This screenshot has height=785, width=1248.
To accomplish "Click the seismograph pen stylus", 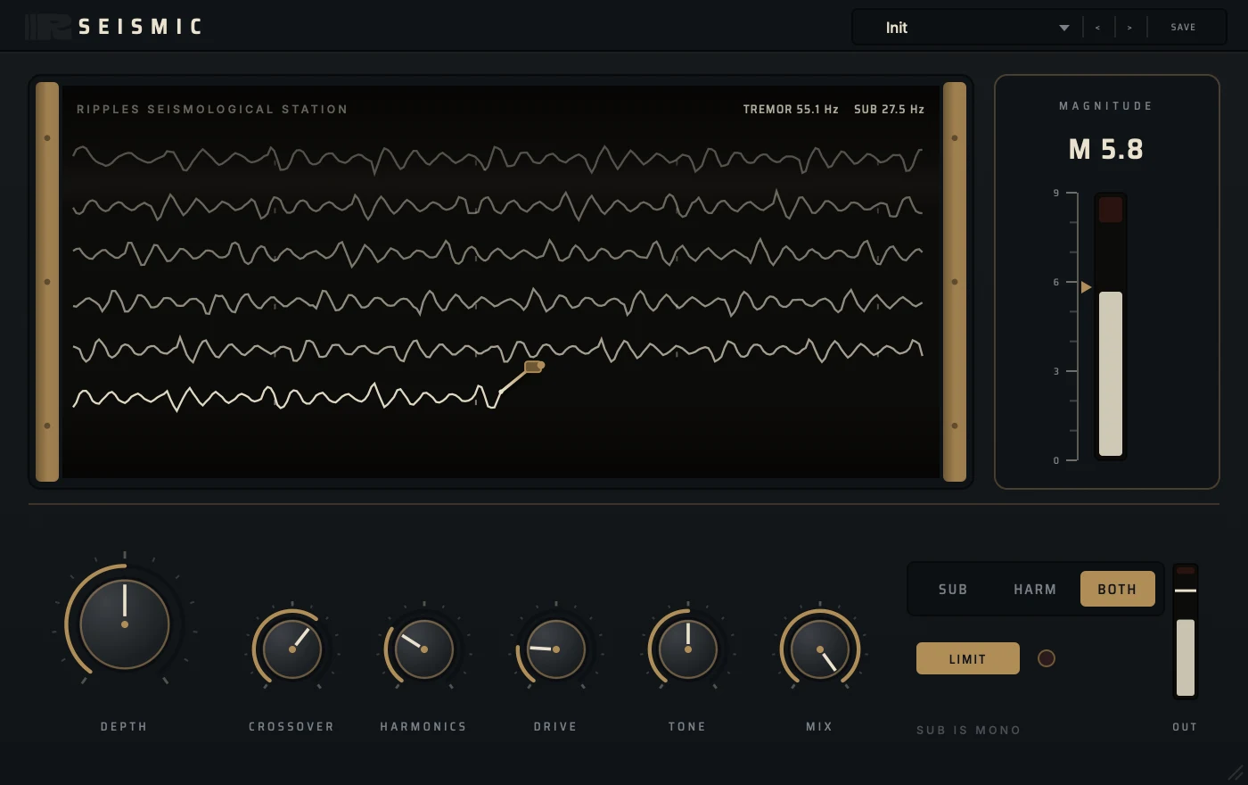I will point(533,367).
